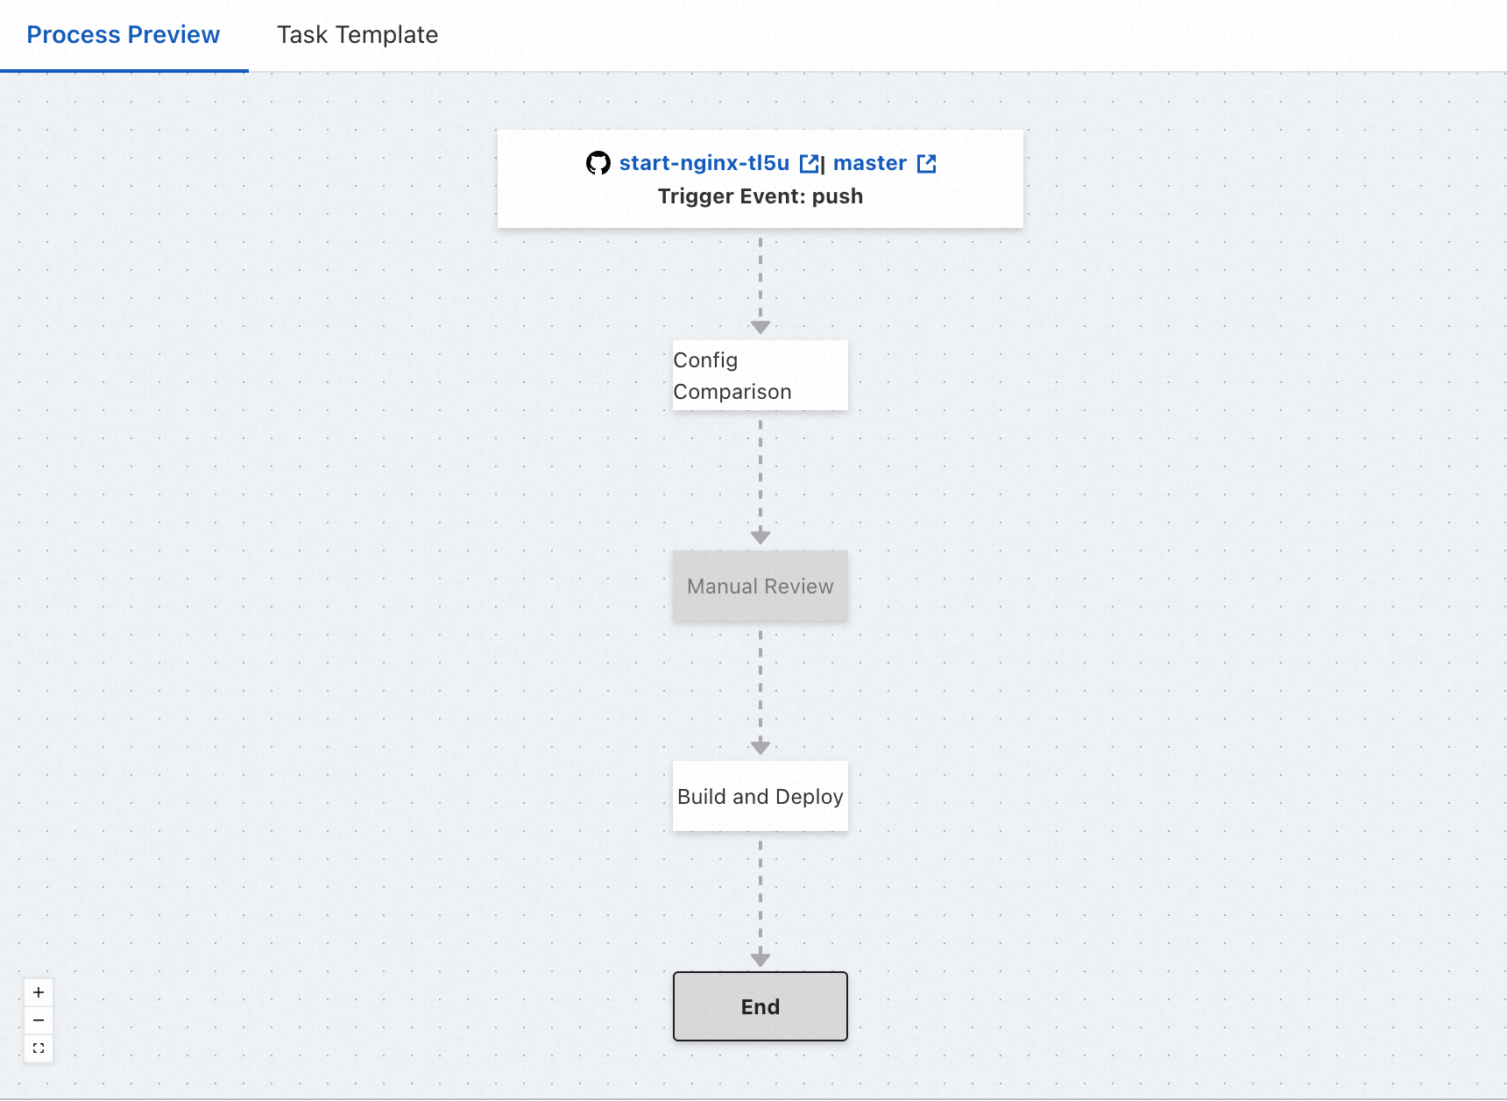Select the Build and Deploy node
Image resolution: width=1507 pixels, height=1101 pixels.
coord(760,796)
